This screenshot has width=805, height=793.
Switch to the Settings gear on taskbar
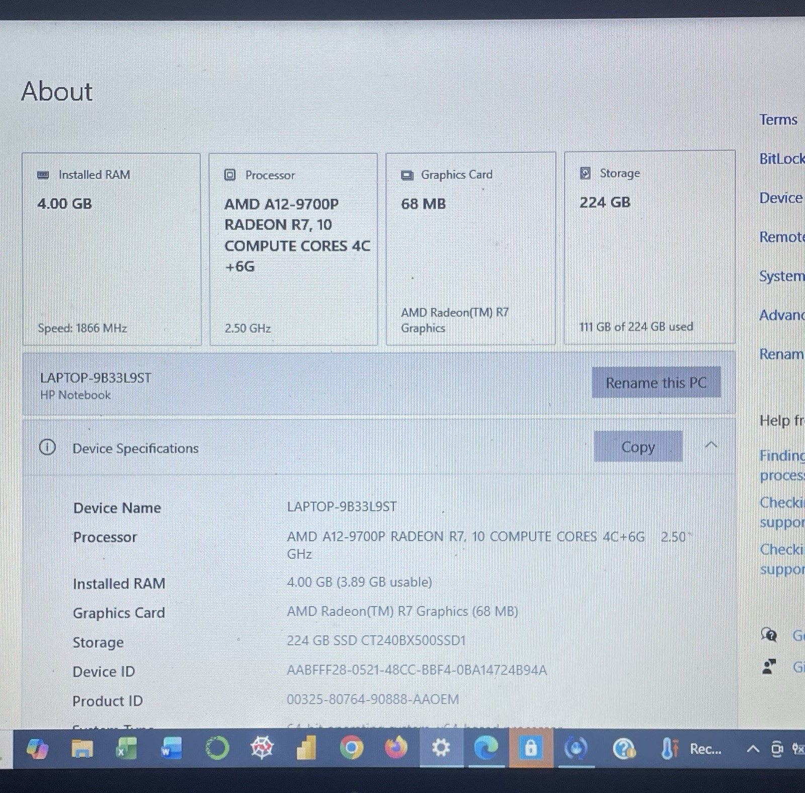click(x=441, y=748)
